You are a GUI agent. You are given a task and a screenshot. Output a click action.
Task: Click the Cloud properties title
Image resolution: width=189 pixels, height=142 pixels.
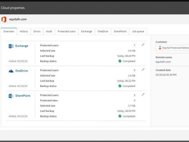[x=13, y=8]
